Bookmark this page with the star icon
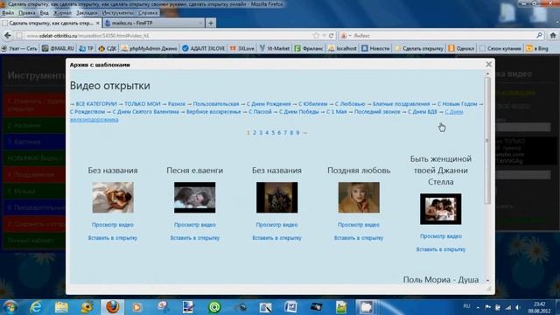This screenshot has width=560, height=315. (316, 35)
